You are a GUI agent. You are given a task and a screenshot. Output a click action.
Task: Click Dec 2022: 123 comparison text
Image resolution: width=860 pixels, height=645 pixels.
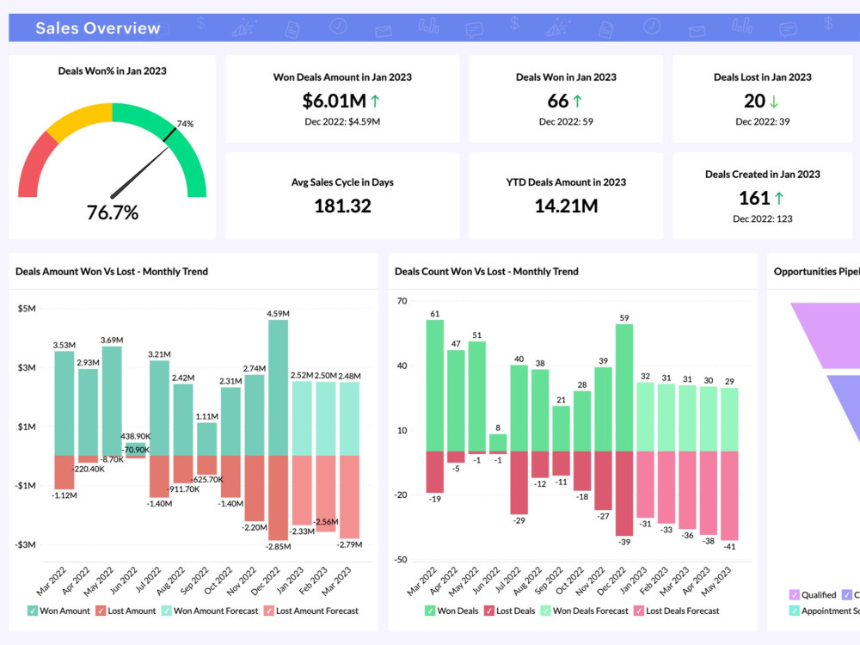(762, 218)
